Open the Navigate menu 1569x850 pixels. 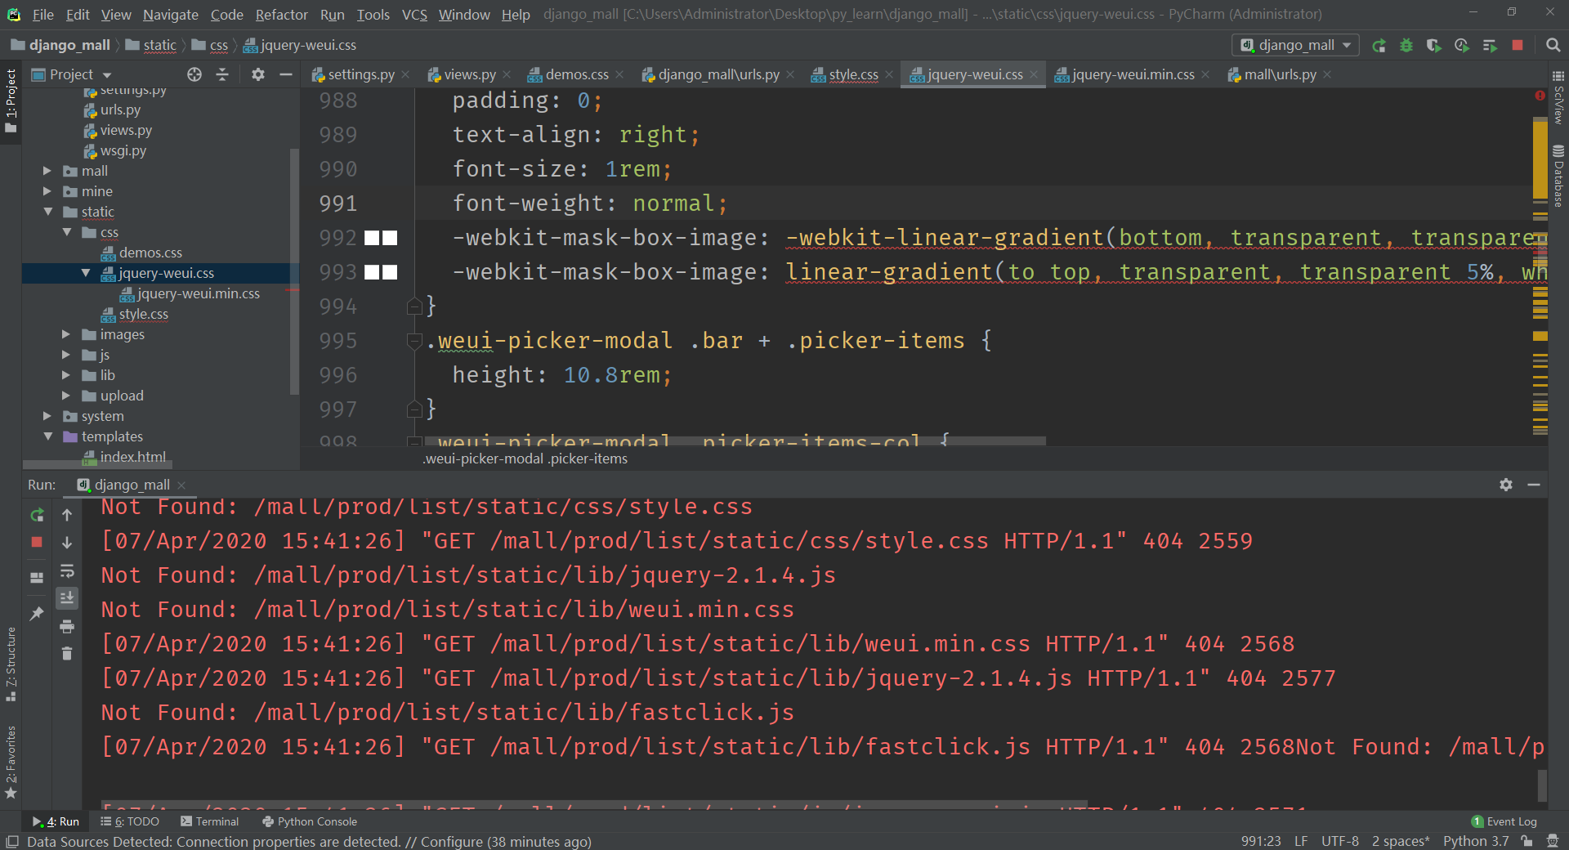[170, 15]
